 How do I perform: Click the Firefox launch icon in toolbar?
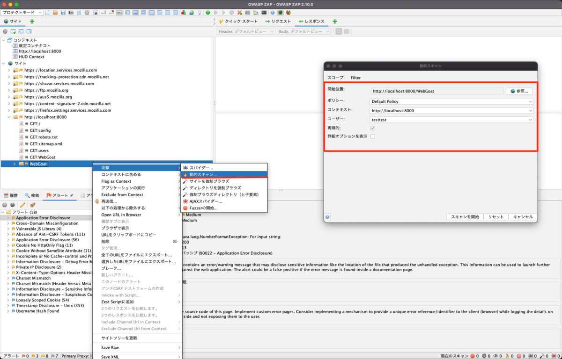288,13
